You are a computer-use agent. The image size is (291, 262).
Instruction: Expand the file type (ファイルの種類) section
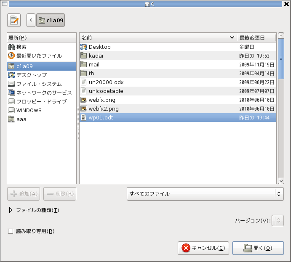click(11, 210)
